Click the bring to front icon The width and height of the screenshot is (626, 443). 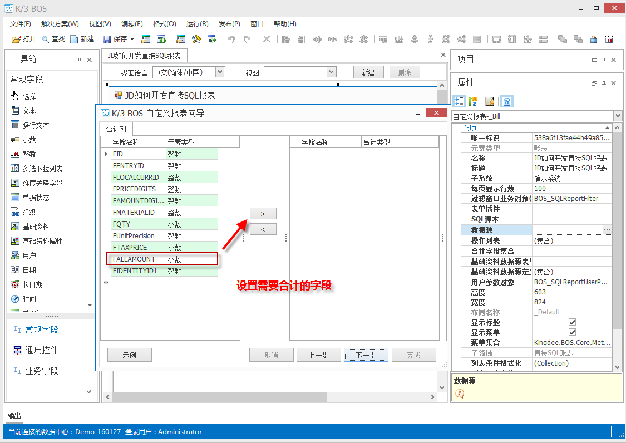(x=563, y=39)
